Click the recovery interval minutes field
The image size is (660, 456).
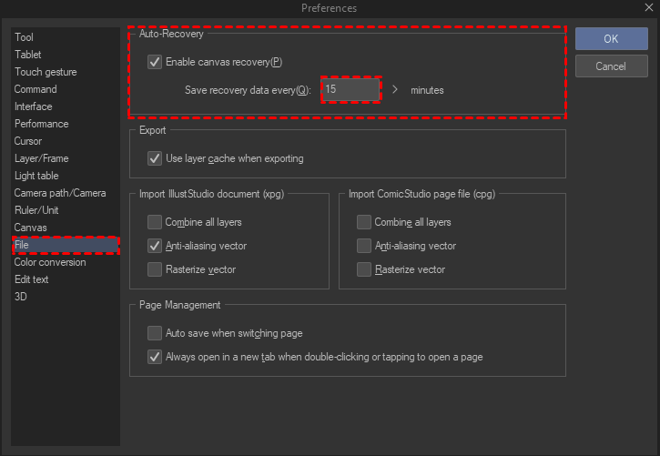pyautogui.click(x=350, y=89)
